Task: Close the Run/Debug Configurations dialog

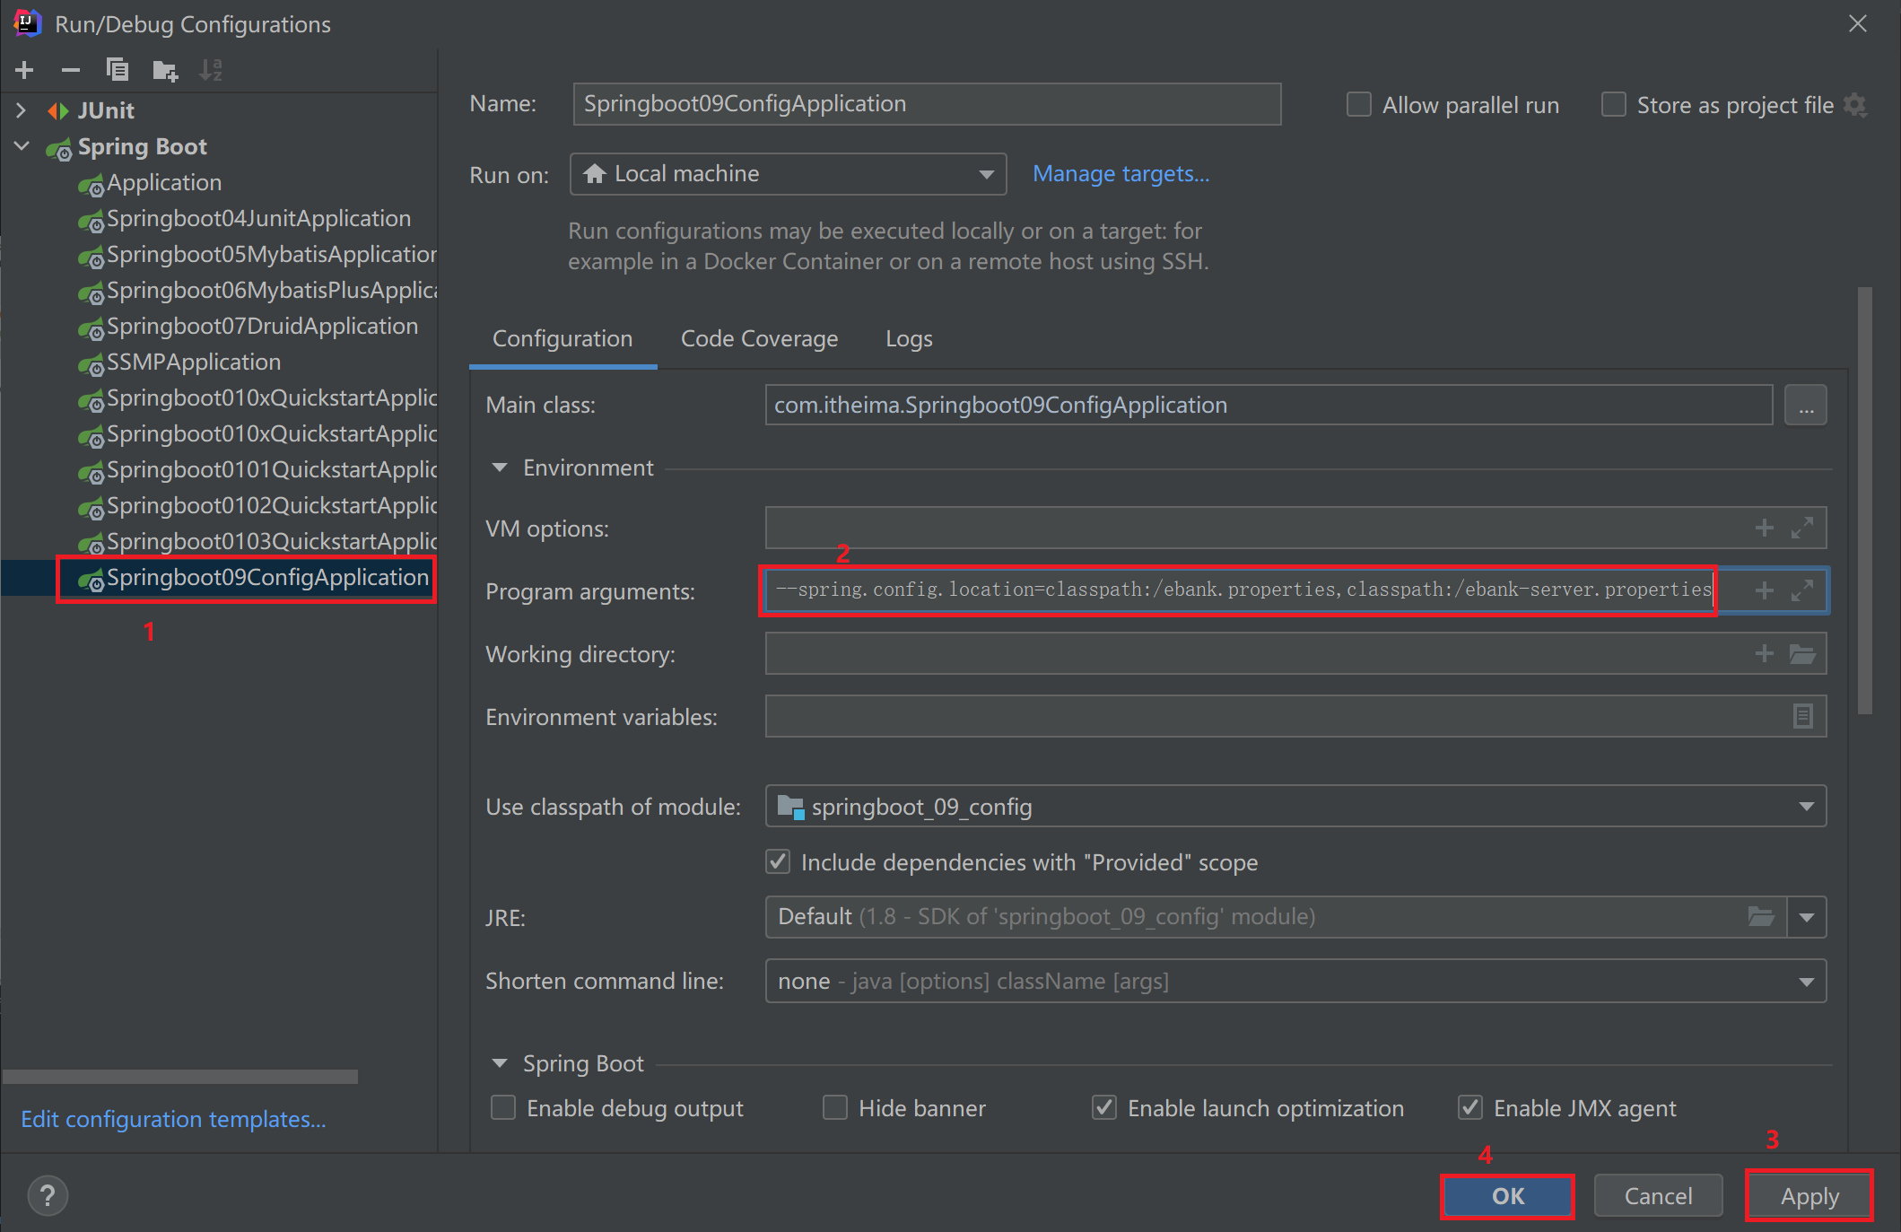Action: (x=1858, y=23)
